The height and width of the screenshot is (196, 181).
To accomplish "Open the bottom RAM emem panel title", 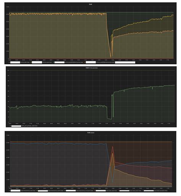I will (90, 133).
